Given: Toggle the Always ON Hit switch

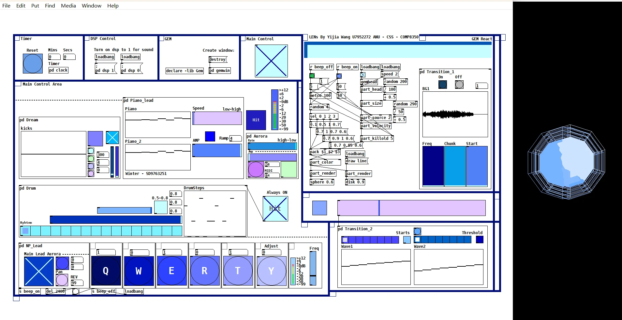Looking at the screenshot, I should [x=275, y=209].
